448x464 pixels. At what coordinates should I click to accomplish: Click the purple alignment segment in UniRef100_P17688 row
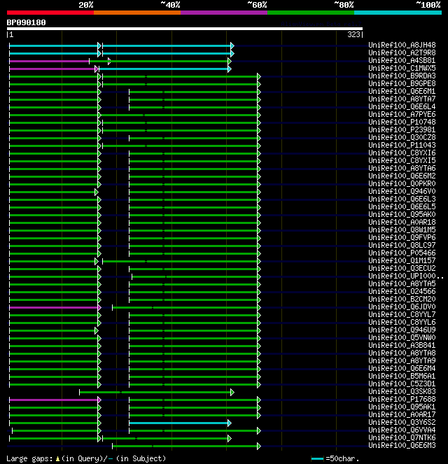(54, 400)
